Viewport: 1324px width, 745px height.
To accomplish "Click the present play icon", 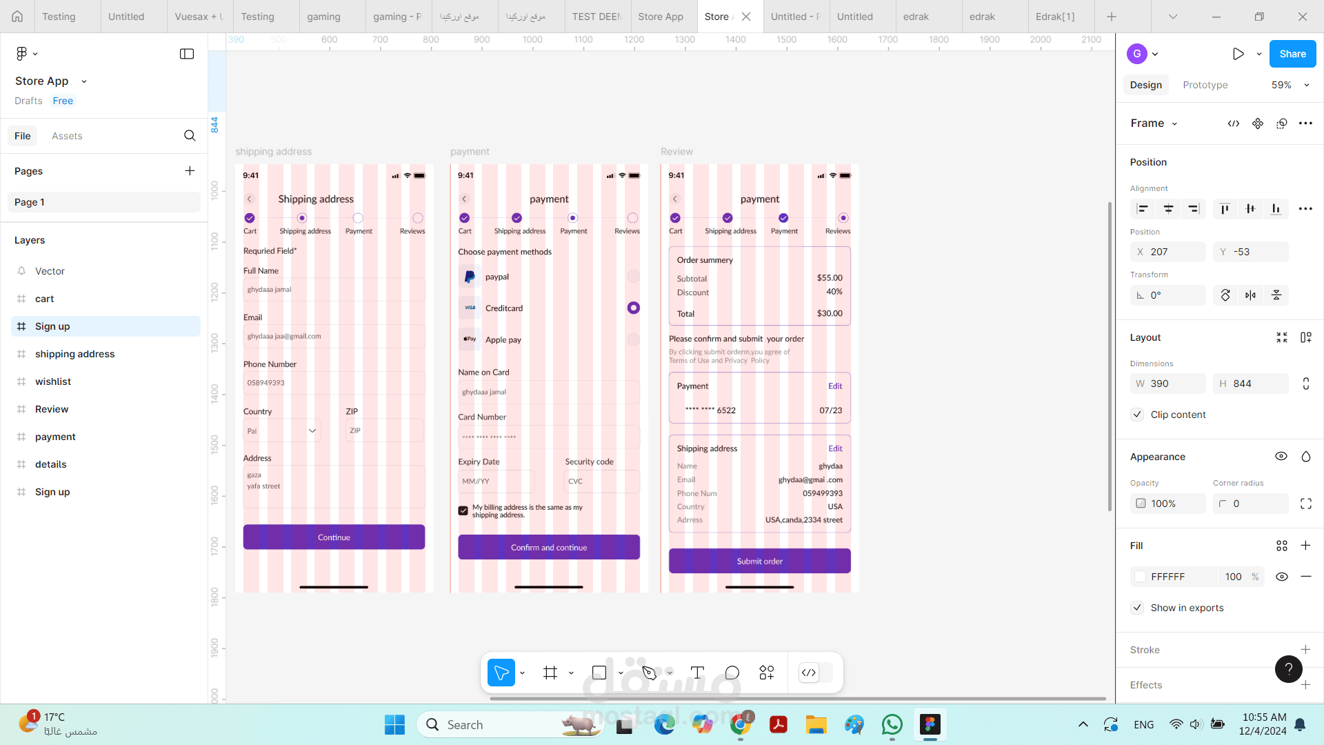I will [1238, 54].
